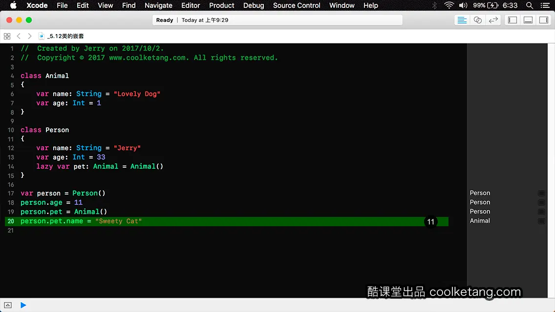Viewport: 555px width, 312px height.
Task: Show the Version editor
Action: tap(493, 20)
